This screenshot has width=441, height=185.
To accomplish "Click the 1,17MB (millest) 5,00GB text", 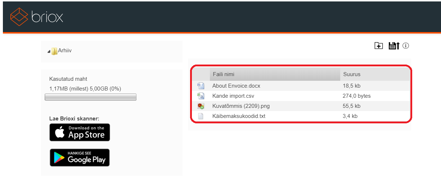I will 85,88.
